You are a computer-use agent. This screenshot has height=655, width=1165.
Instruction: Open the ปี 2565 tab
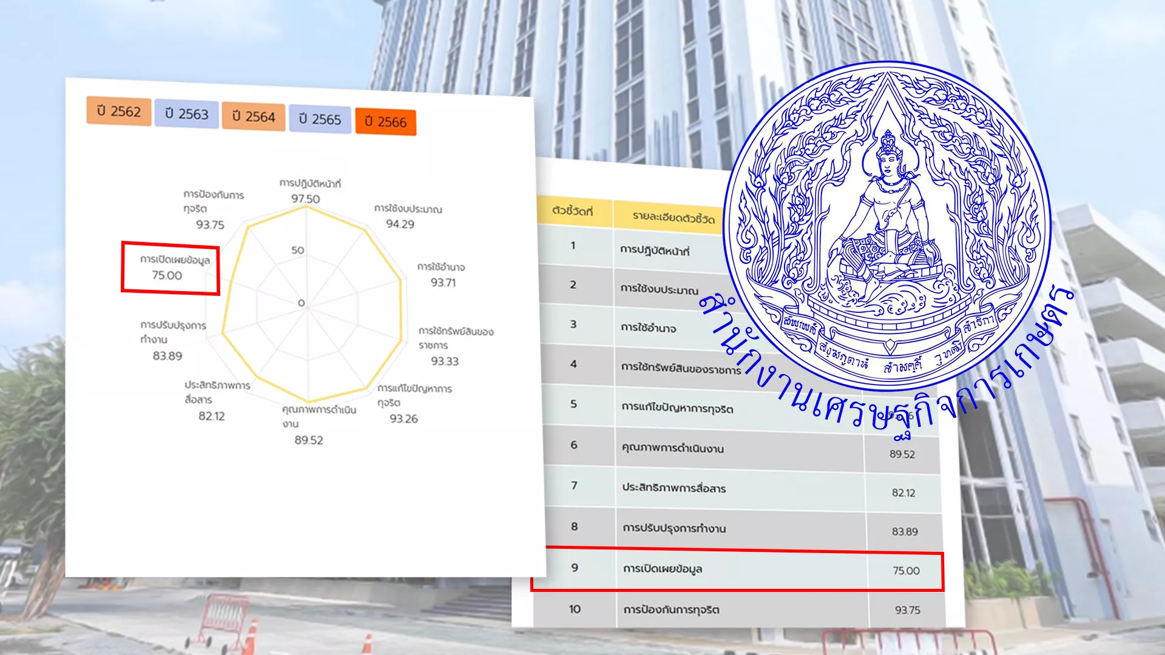[320, 119]
